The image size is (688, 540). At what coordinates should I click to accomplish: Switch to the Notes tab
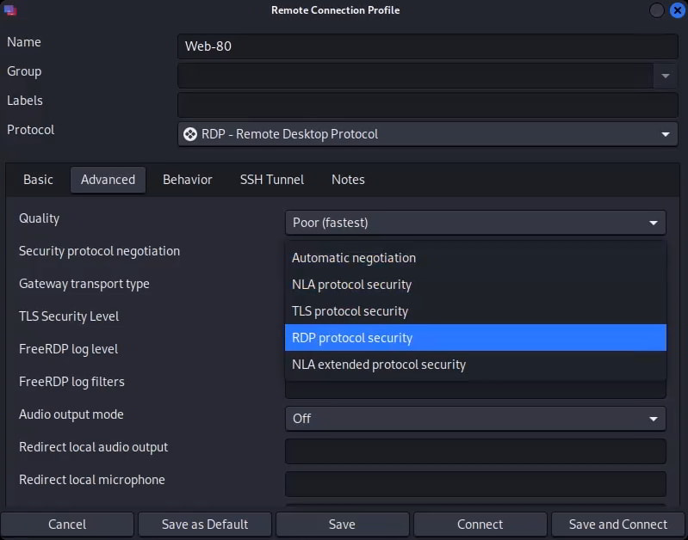coord(348,180)
